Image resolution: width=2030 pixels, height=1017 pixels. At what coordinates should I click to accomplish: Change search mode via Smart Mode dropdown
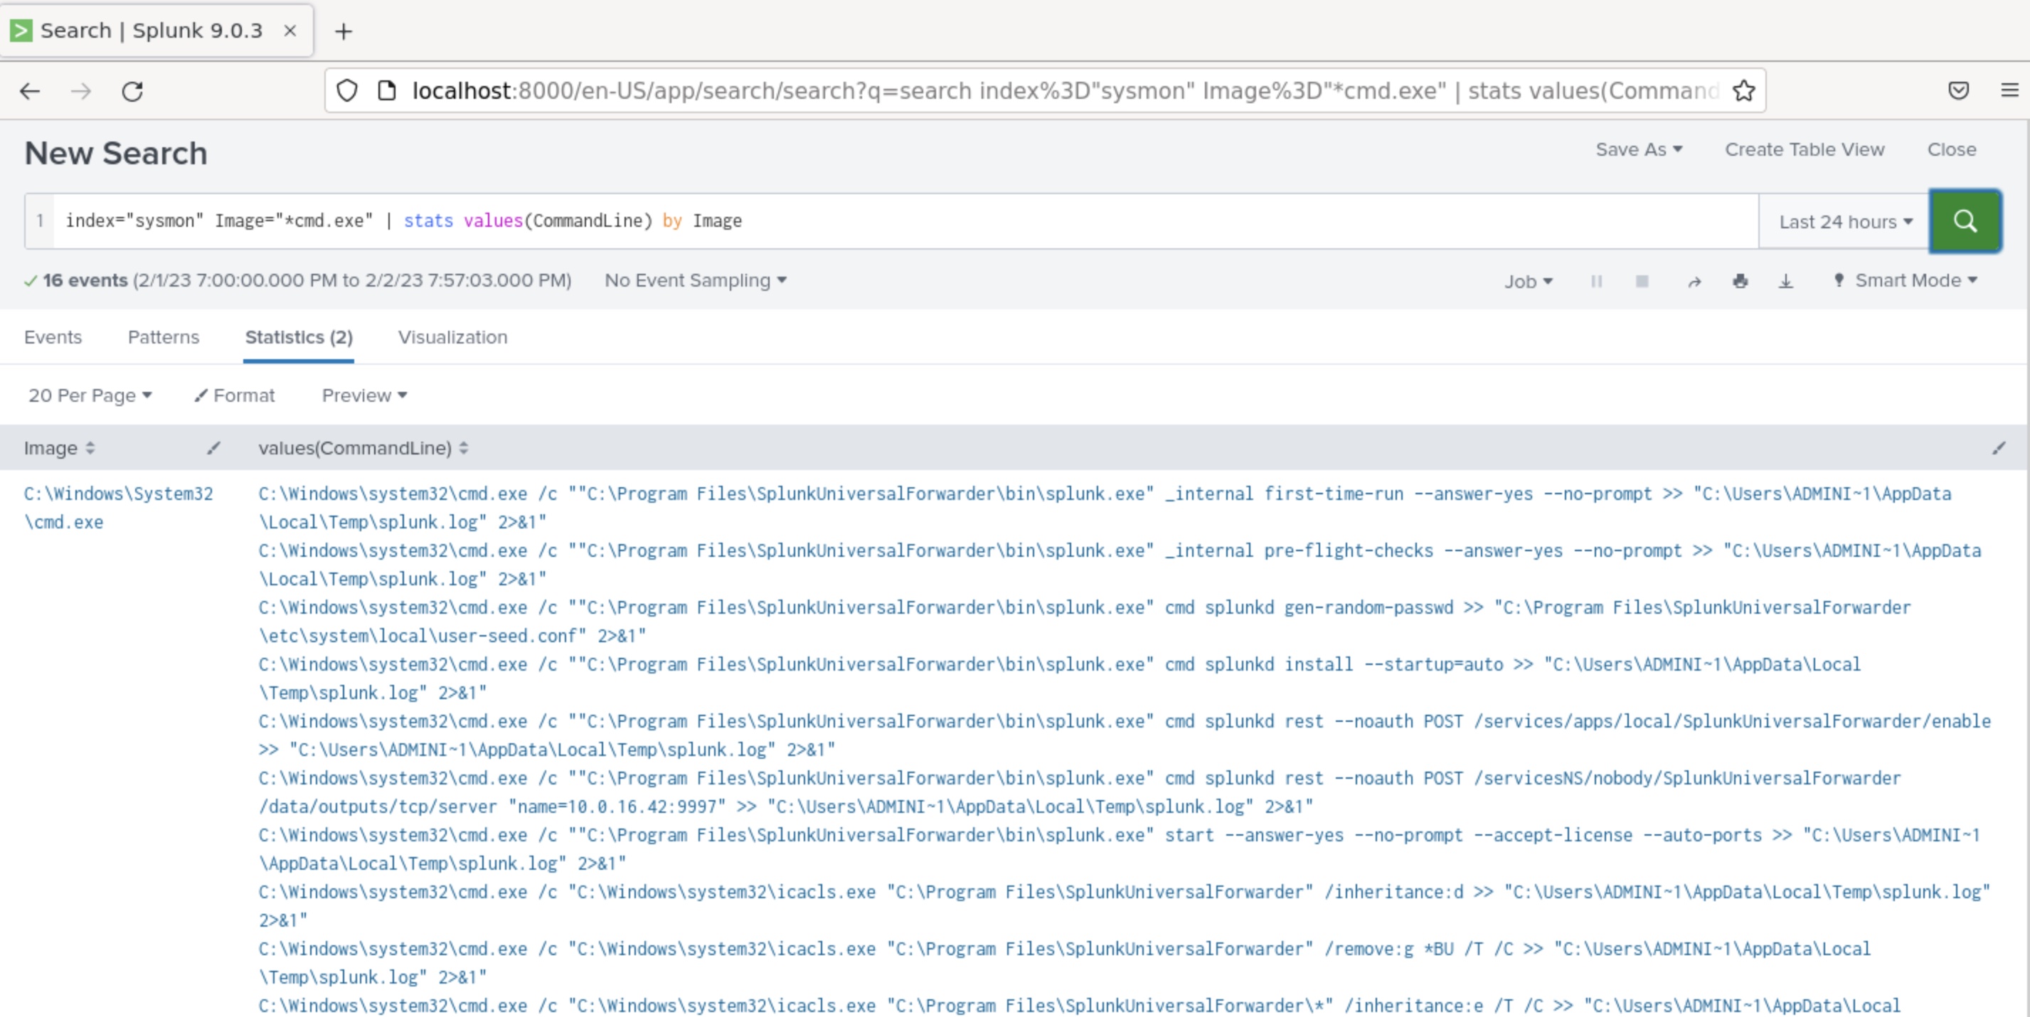click(1906, 280)
